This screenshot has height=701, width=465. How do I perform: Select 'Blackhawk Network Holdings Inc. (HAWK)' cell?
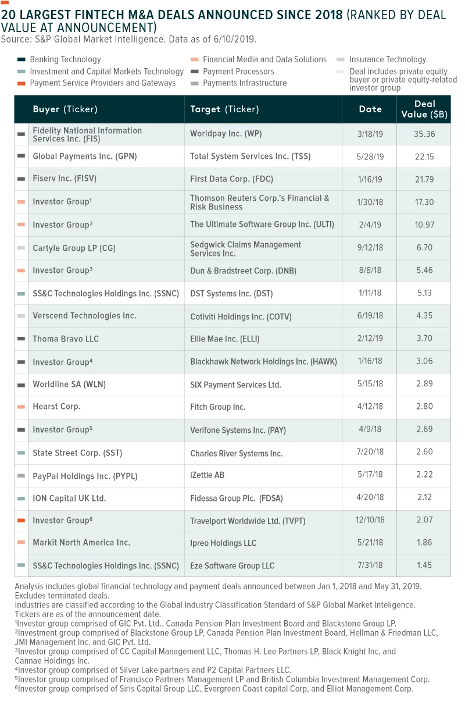tap(263, 362)
